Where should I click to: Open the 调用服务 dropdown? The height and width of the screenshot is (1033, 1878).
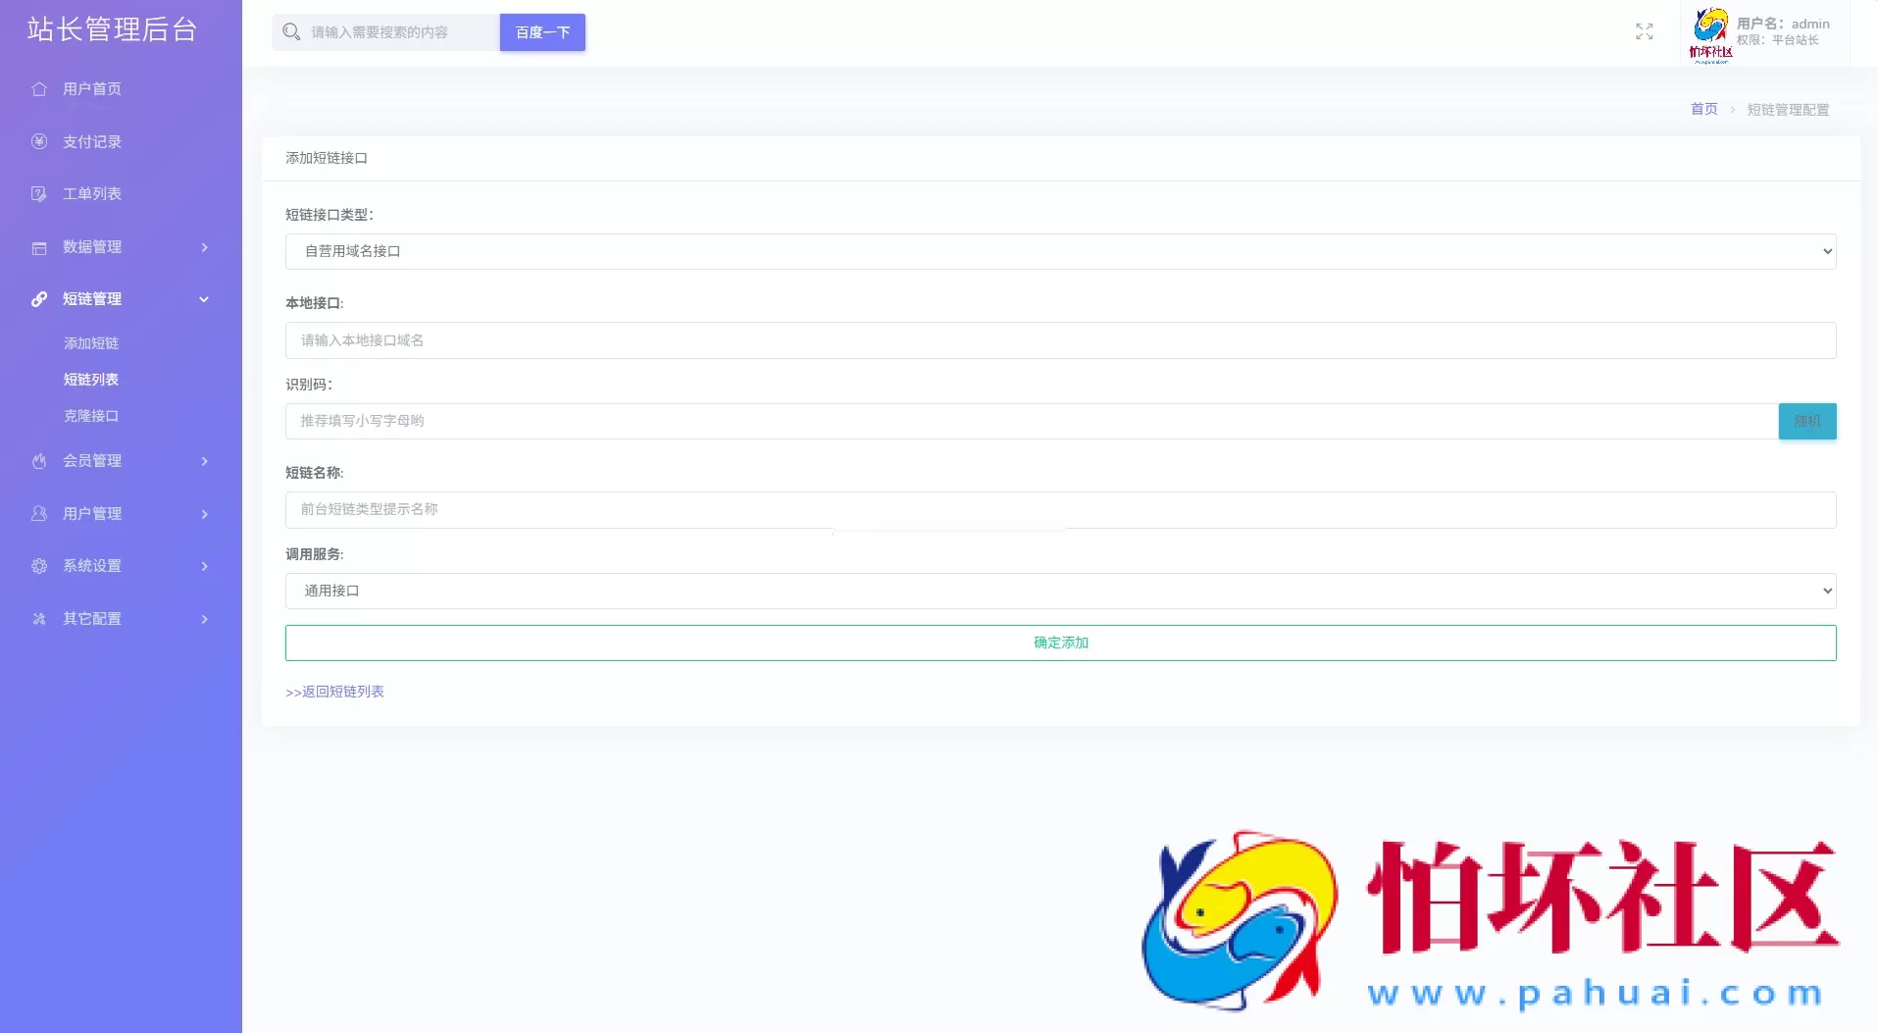pyautogui.click(x=1059, y=592)
